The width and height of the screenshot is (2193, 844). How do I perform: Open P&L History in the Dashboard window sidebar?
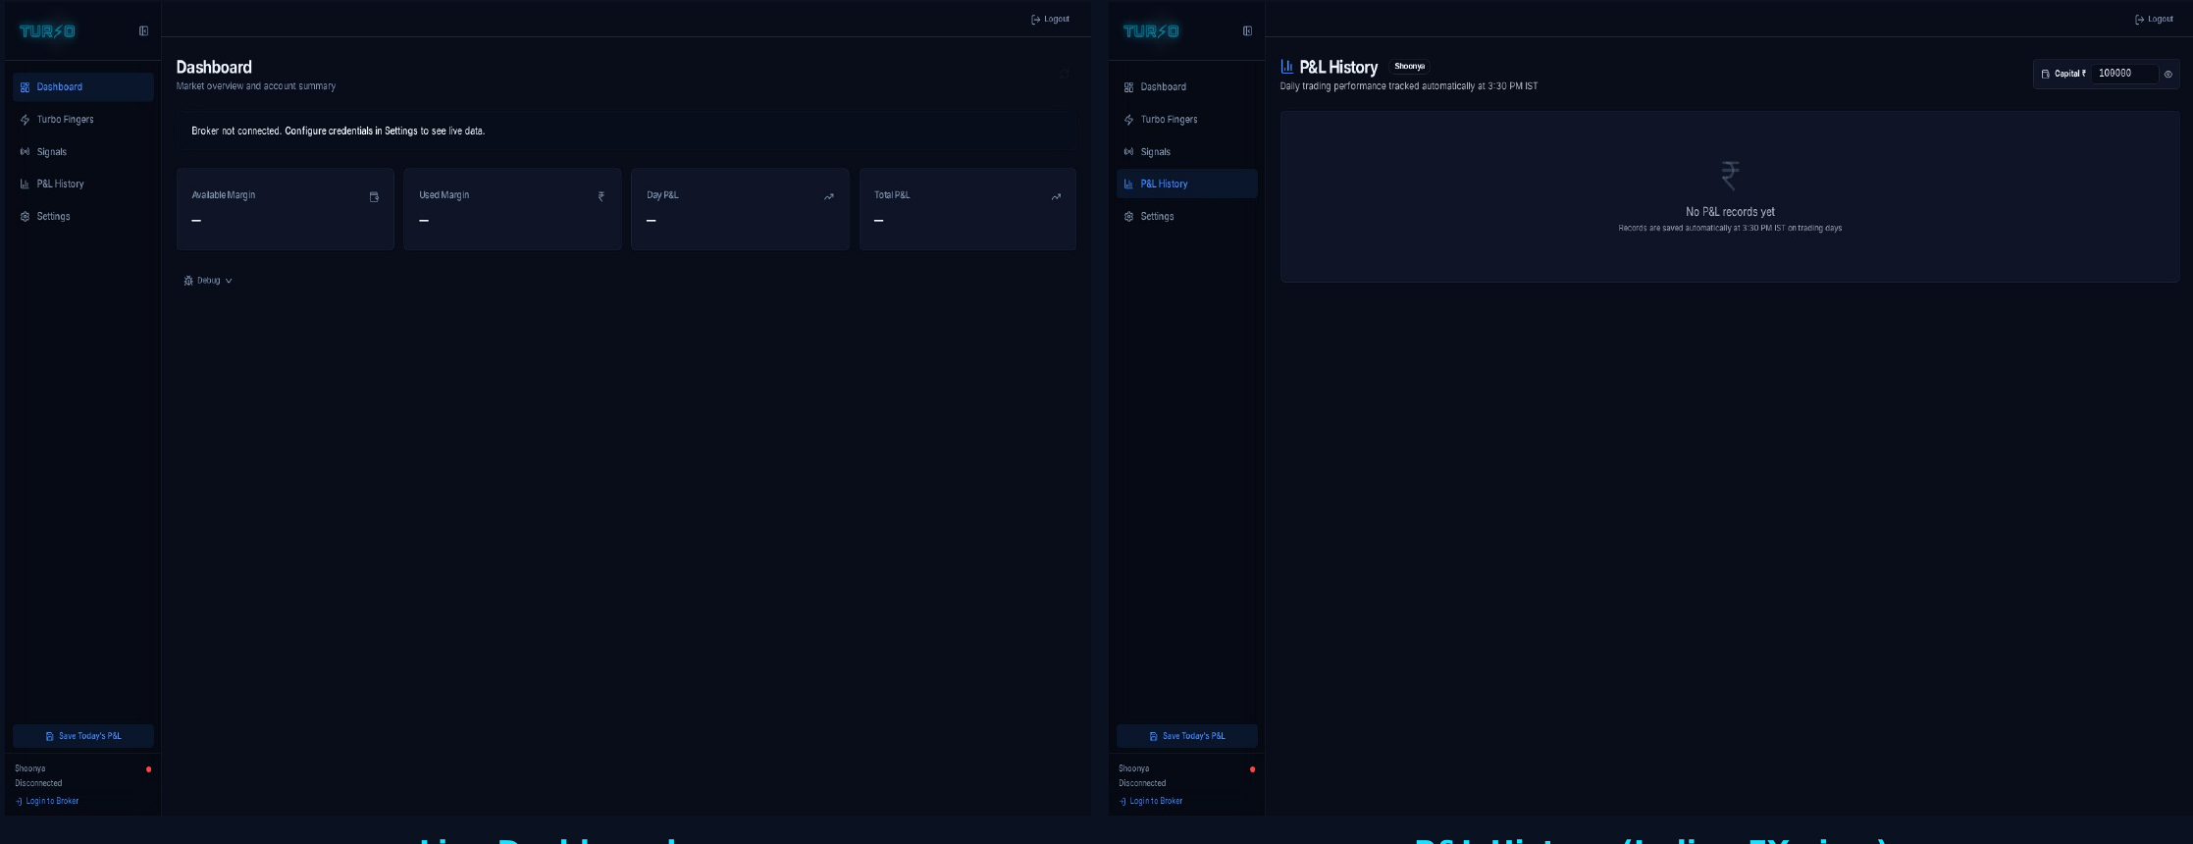click(x=83, y=185)
